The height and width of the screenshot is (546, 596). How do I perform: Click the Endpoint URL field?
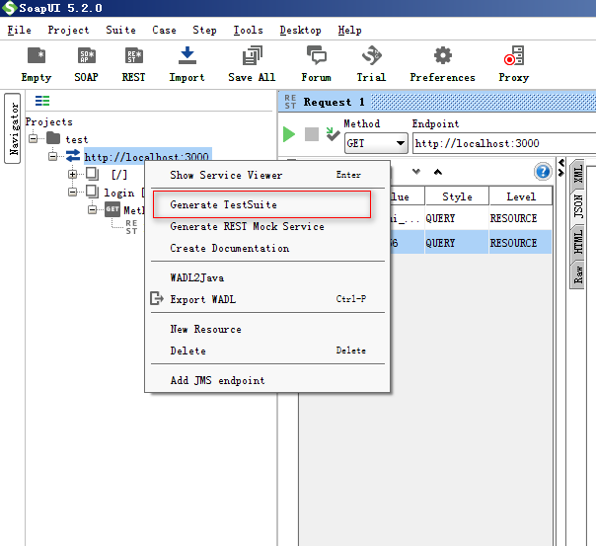pos(504,143)
